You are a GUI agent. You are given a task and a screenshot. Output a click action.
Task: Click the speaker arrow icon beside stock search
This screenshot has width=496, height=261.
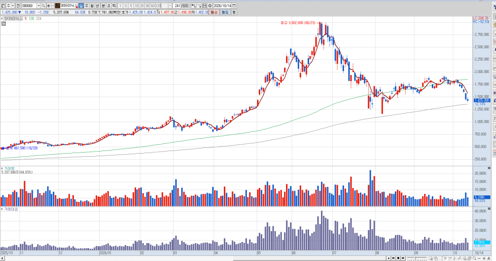click(x=49, y=6)
